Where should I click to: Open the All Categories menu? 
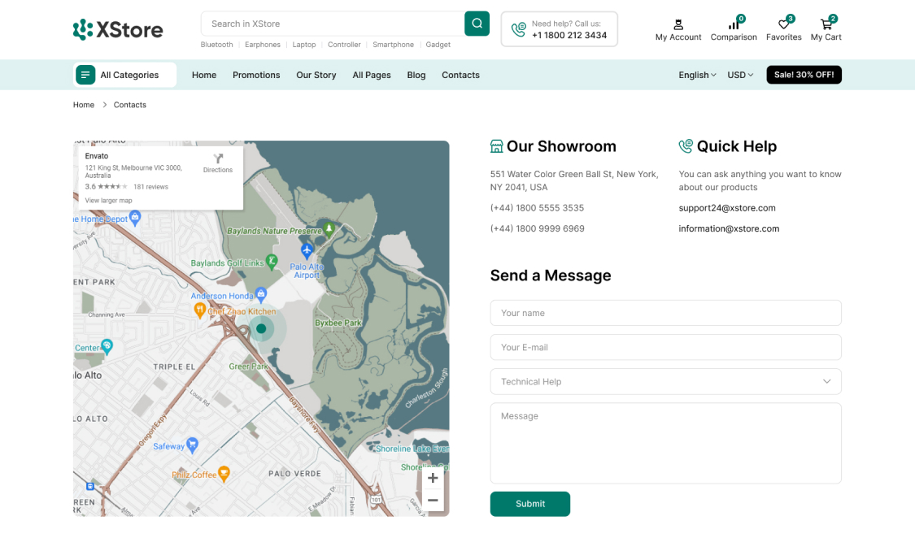125,75
